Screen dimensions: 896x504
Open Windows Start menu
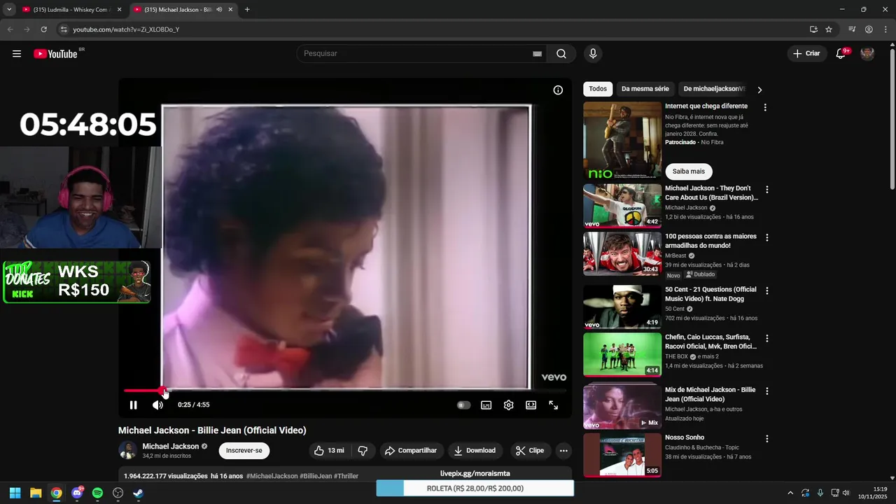15,493
